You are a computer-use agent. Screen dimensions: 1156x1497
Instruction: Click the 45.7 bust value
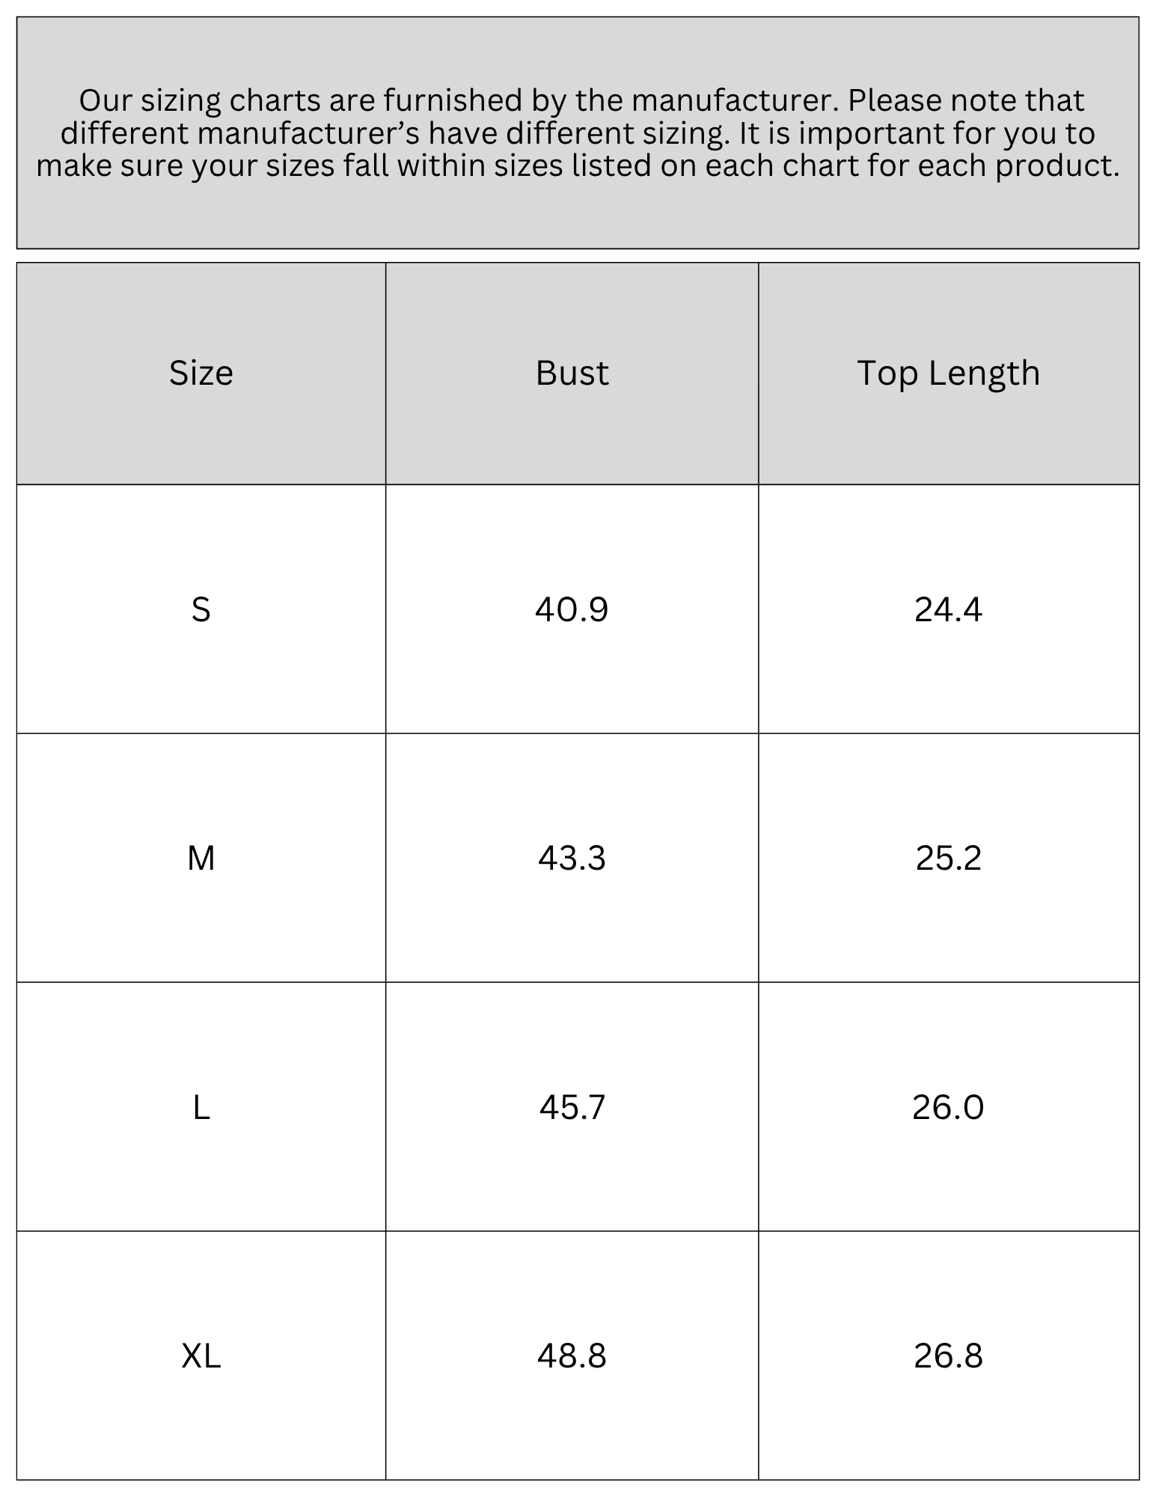point(572,1107)
